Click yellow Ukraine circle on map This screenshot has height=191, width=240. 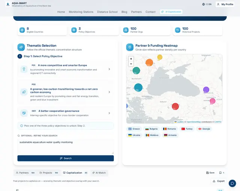tap(160, 57)
